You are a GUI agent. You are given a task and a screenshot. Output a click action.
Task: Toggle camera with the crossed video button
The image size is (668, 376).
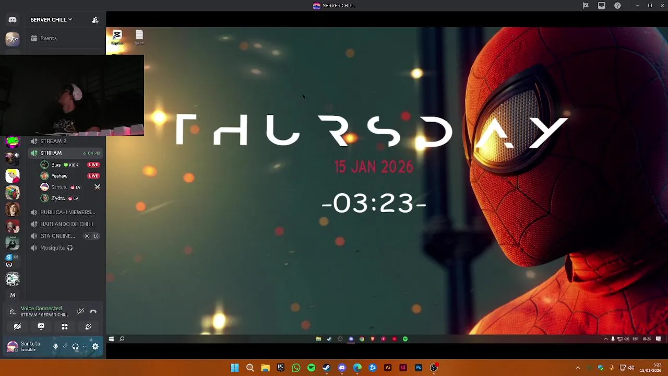(x=17, y=327)
